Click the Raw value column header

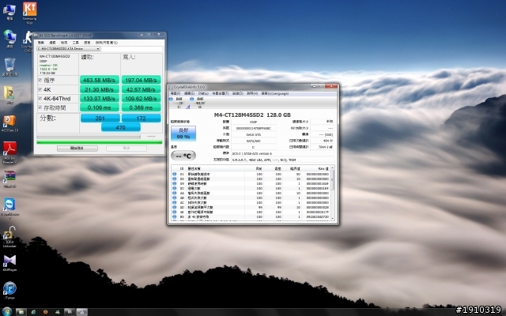point(323,168)
